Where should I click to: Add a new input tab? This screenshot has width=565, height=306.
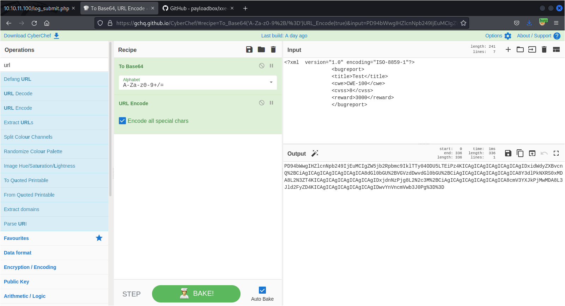(x=508, y=49)
